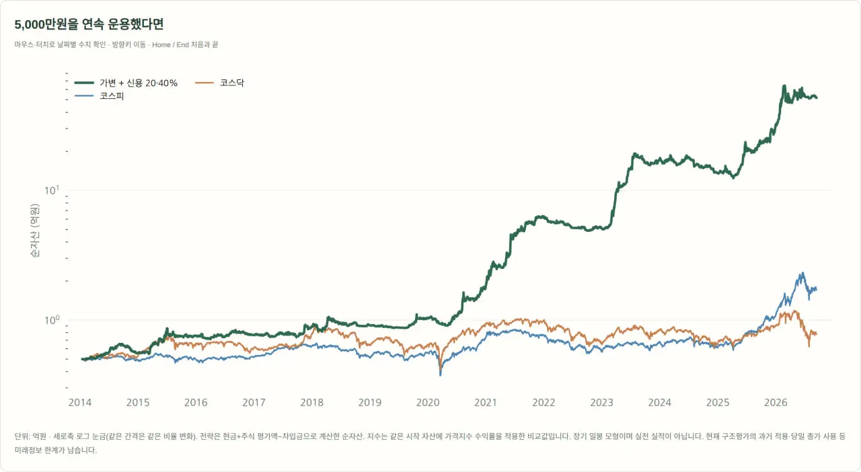Screen dimensions: 861x472
Task: Toggle the 코스닥 legend entry
Action: click(219, 83)
